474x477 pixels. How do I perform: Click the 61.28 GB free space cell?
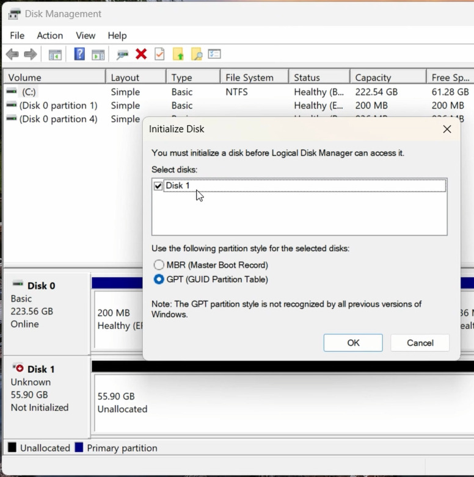[450, 92]
